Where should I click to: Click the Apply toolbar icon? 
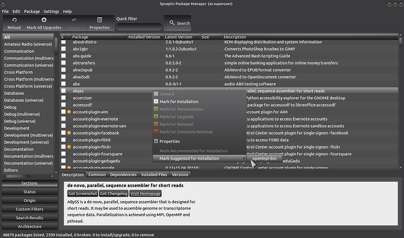coord(74,19)
